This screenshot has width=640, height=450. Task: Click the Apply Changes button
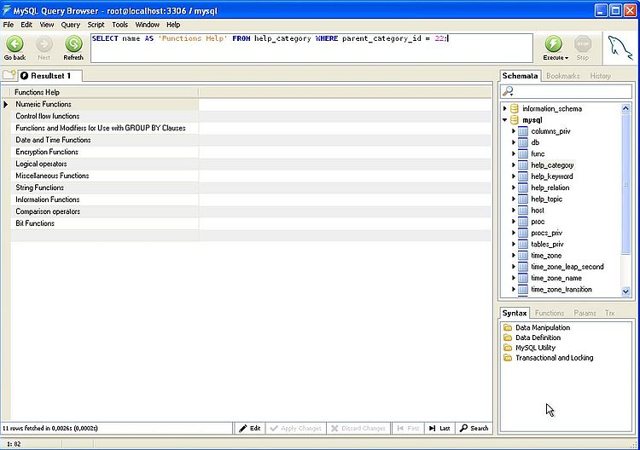tap(296, 428)
